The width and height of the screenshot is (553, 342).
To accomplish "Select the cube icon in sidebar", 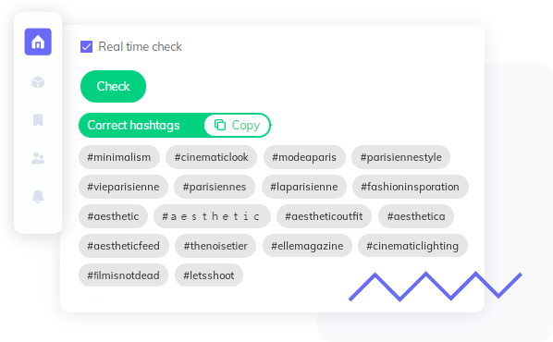I will (38, 82).
